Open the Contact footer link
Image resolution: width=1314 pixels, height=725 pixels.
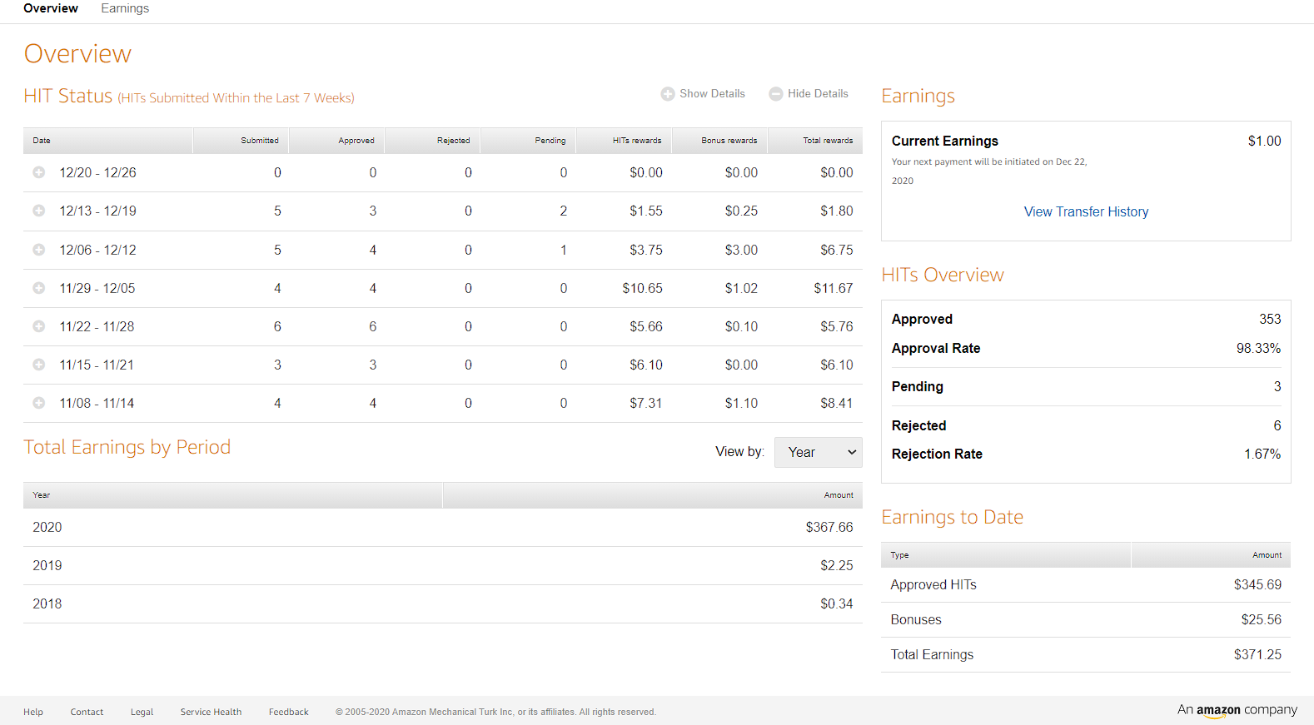(87, 712)
